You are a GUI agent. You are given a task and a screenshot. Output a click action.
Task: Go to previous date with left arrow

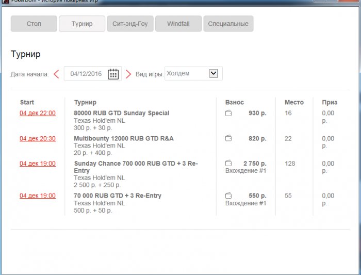click(x=56, y=74)
